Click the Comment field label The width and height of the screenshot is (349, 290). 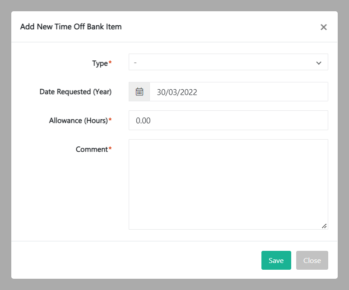click(x=92, y=149)
